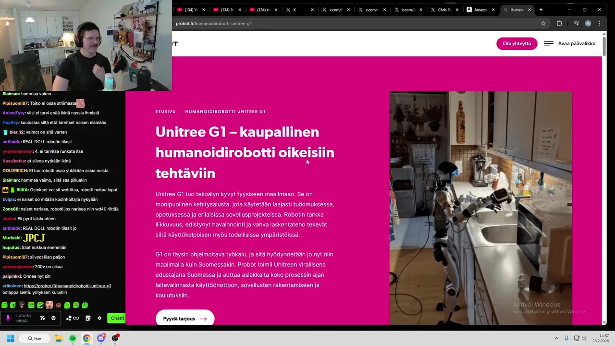Open chat settings gear icon
Image resolution: width=615 pixels, height=346 pixels.
coord(99,318)
